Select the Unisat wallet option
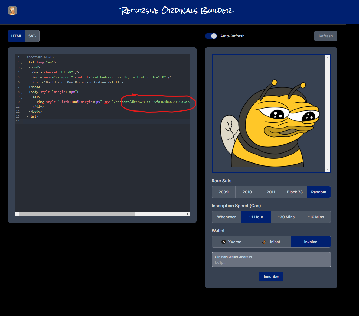The width and height of the screenshot is (359, 316). coord(271,242)
